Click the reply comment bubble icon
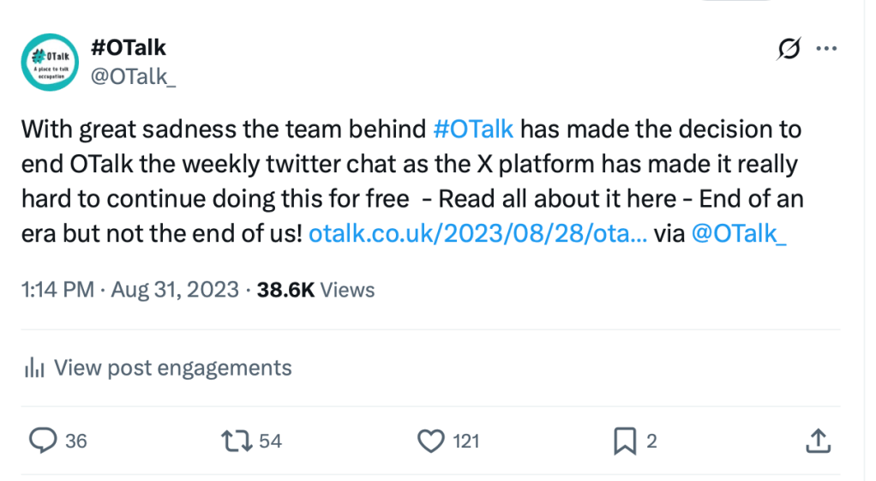The image size is (876, 481). pyautogui.click(x=42, y=441)
